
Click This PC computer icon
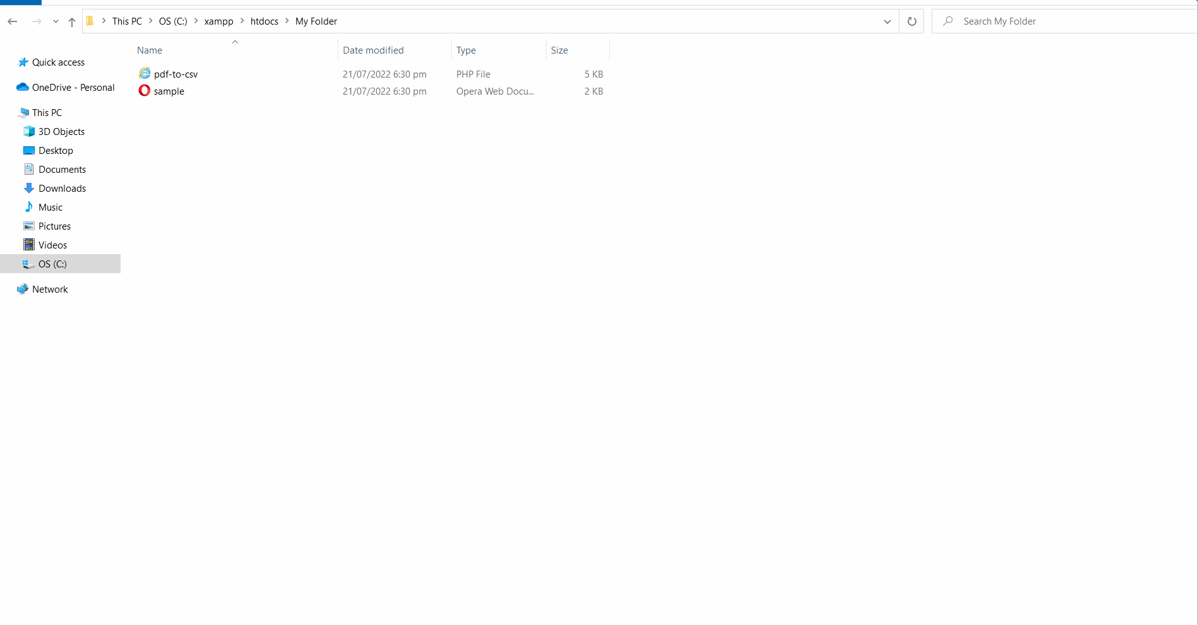point(23,112)
